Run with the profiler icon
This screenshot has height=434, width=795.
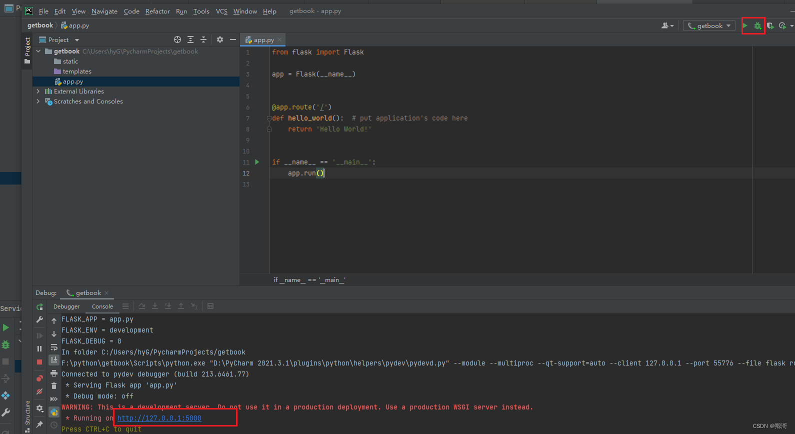click(x=782, y=25)
